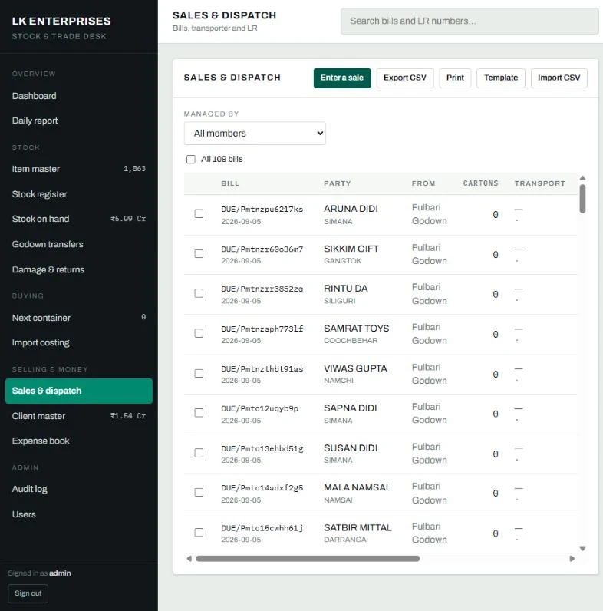Click Enter a sale button
This screenshot has width=603, height=611.
pyautogui.click(x=342, y=78)
